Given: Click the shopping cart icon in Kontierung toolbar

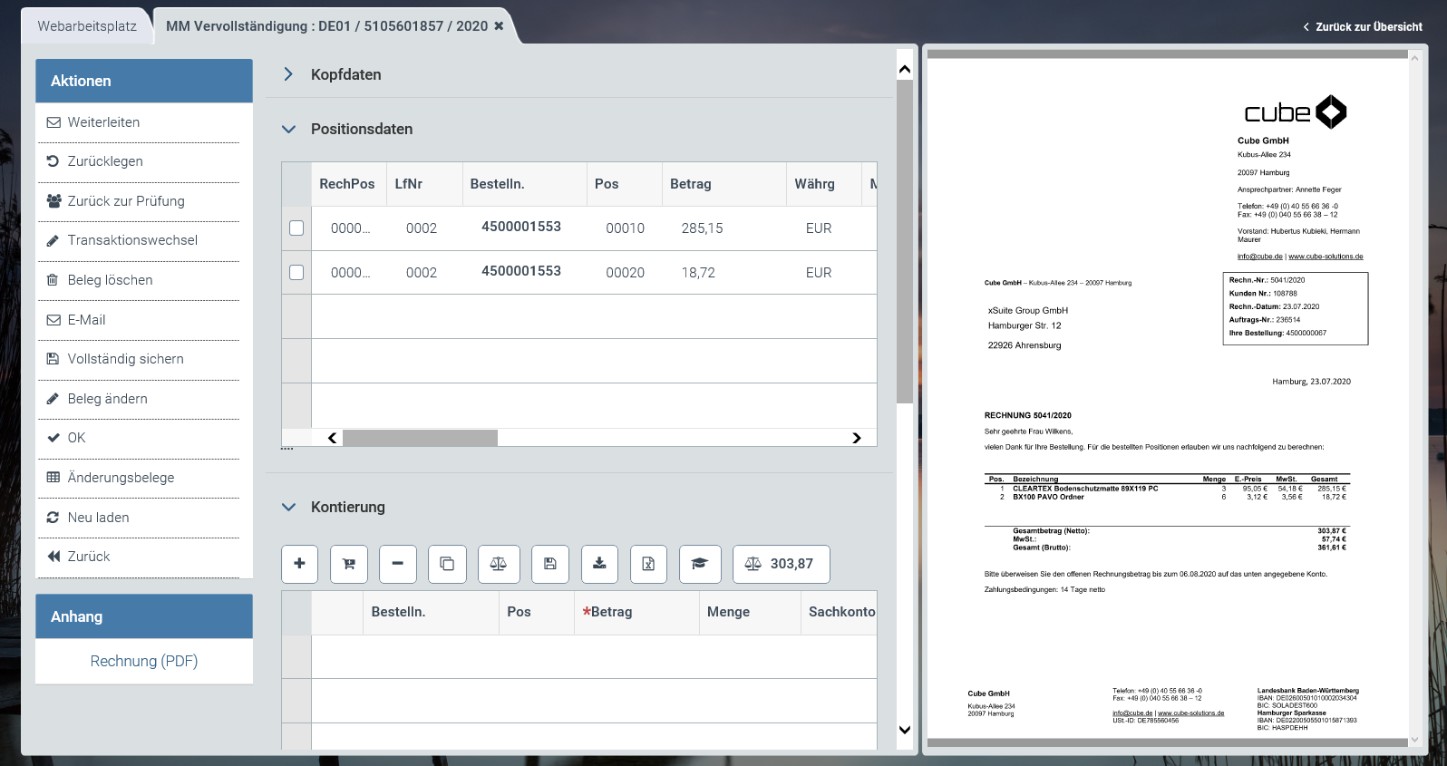Looking at the screenshot, I should point(349,564).
